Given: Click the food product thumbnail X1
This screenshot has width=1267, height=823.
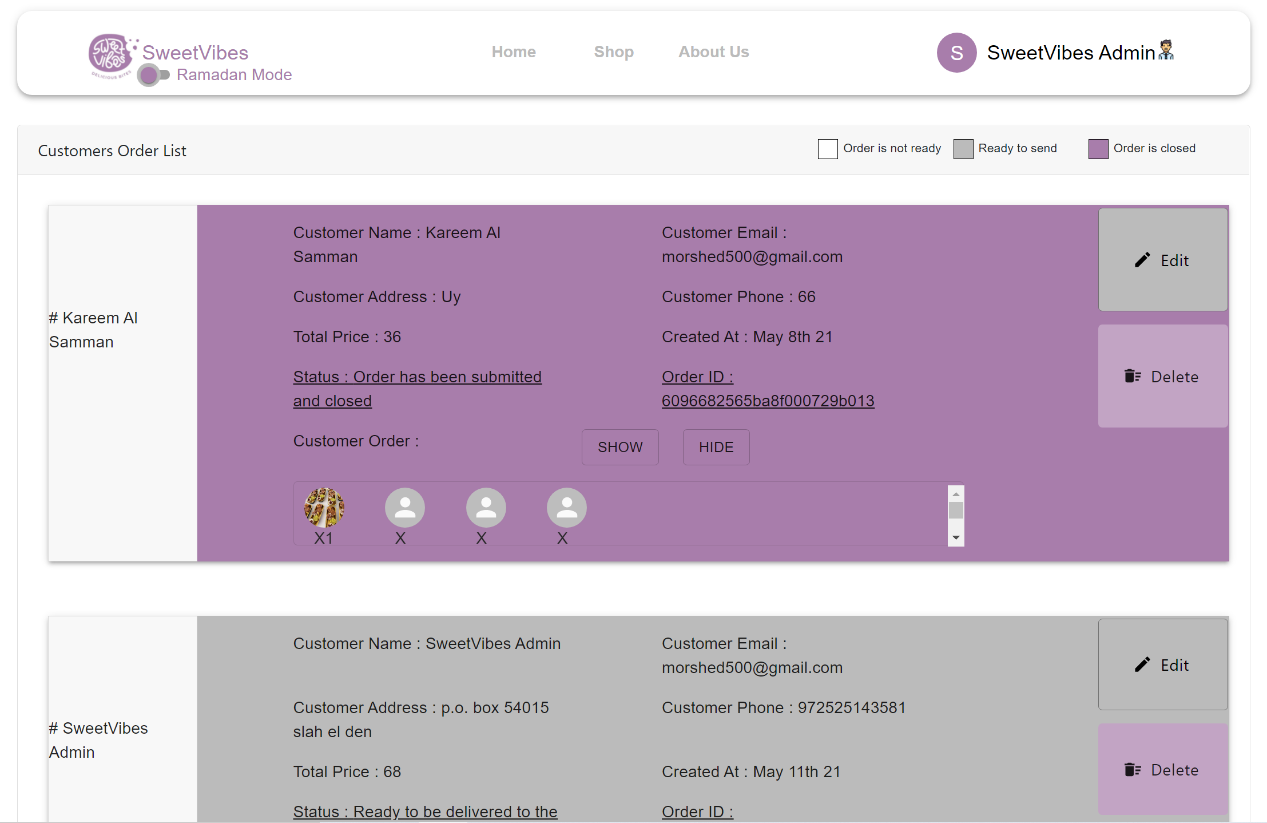Looking at the screenshot, I should (324, 508).
